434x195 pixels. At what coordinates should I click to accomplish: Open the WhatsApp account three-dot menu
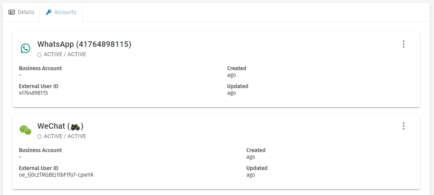[x=404, y=44]
